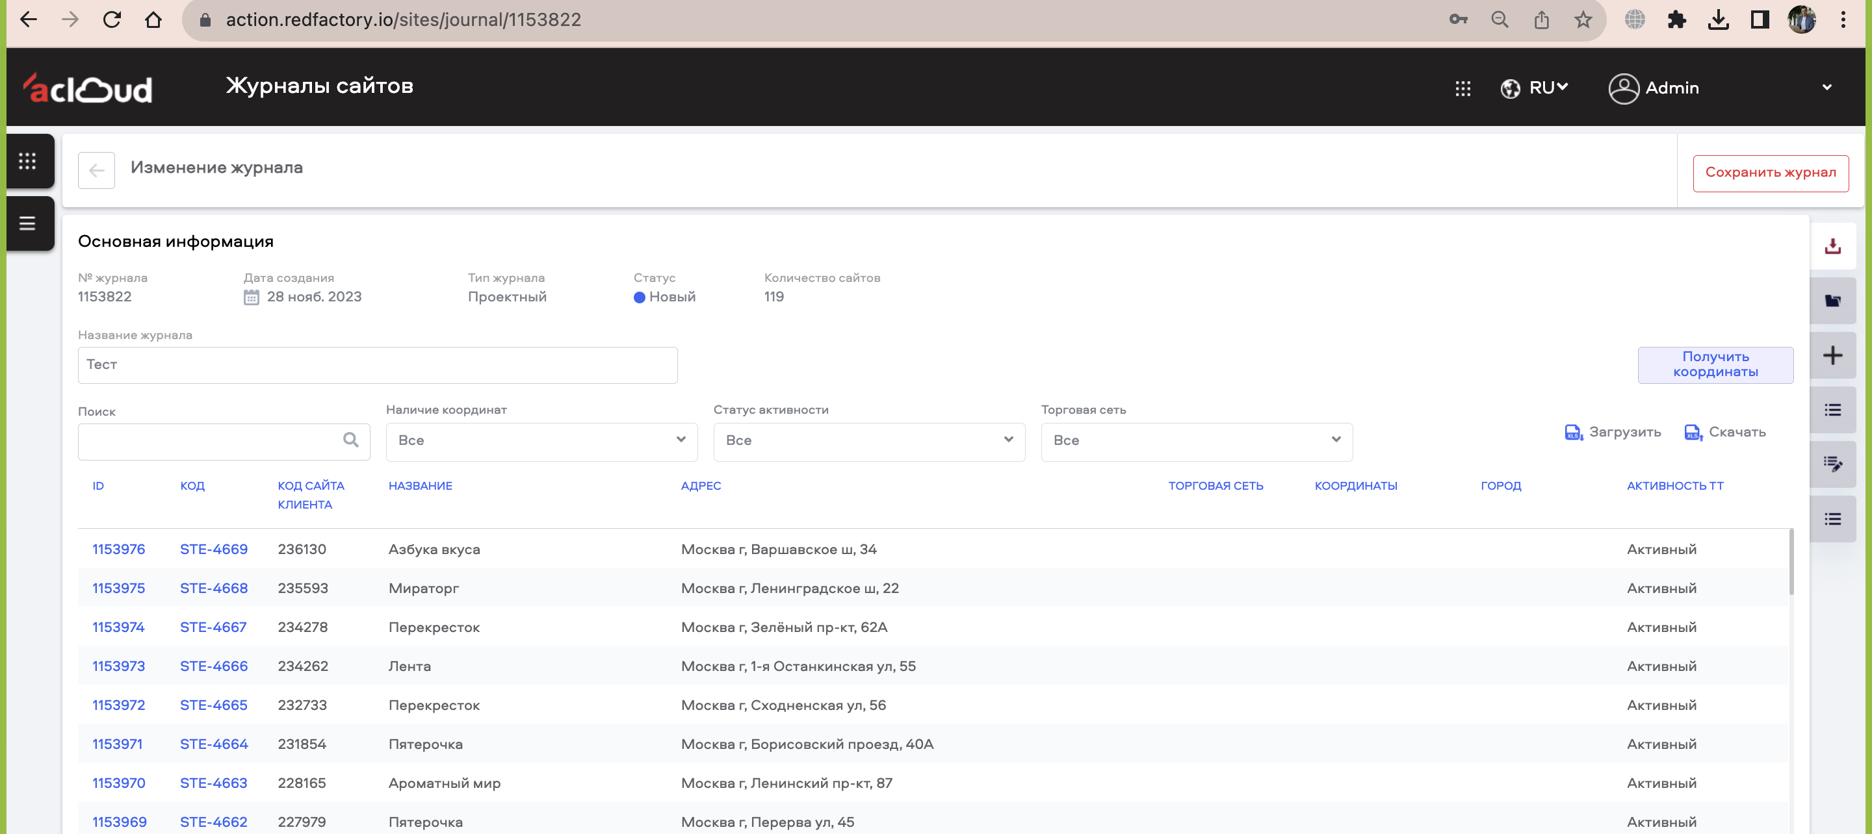Click in the Название журнала field
This screenshot has height=834, width=1872.
point(378,364)
